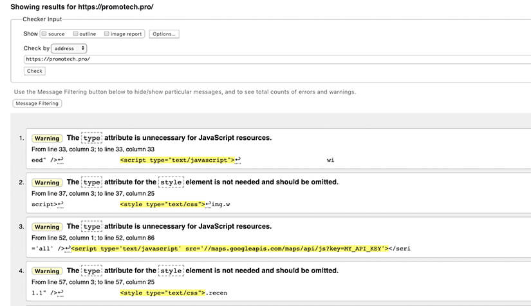Viewport: 531px width, 306px height.
Task: Click the Warning badge on result 1
Action: click(47, 139)
